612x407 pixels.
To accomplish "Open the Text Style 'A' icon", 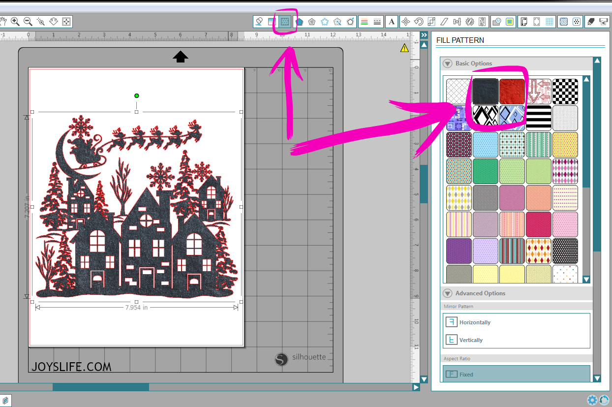I will pos(392,22).
